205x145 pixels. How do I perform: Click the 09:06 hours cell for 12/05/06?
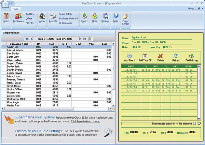(189, 84)
